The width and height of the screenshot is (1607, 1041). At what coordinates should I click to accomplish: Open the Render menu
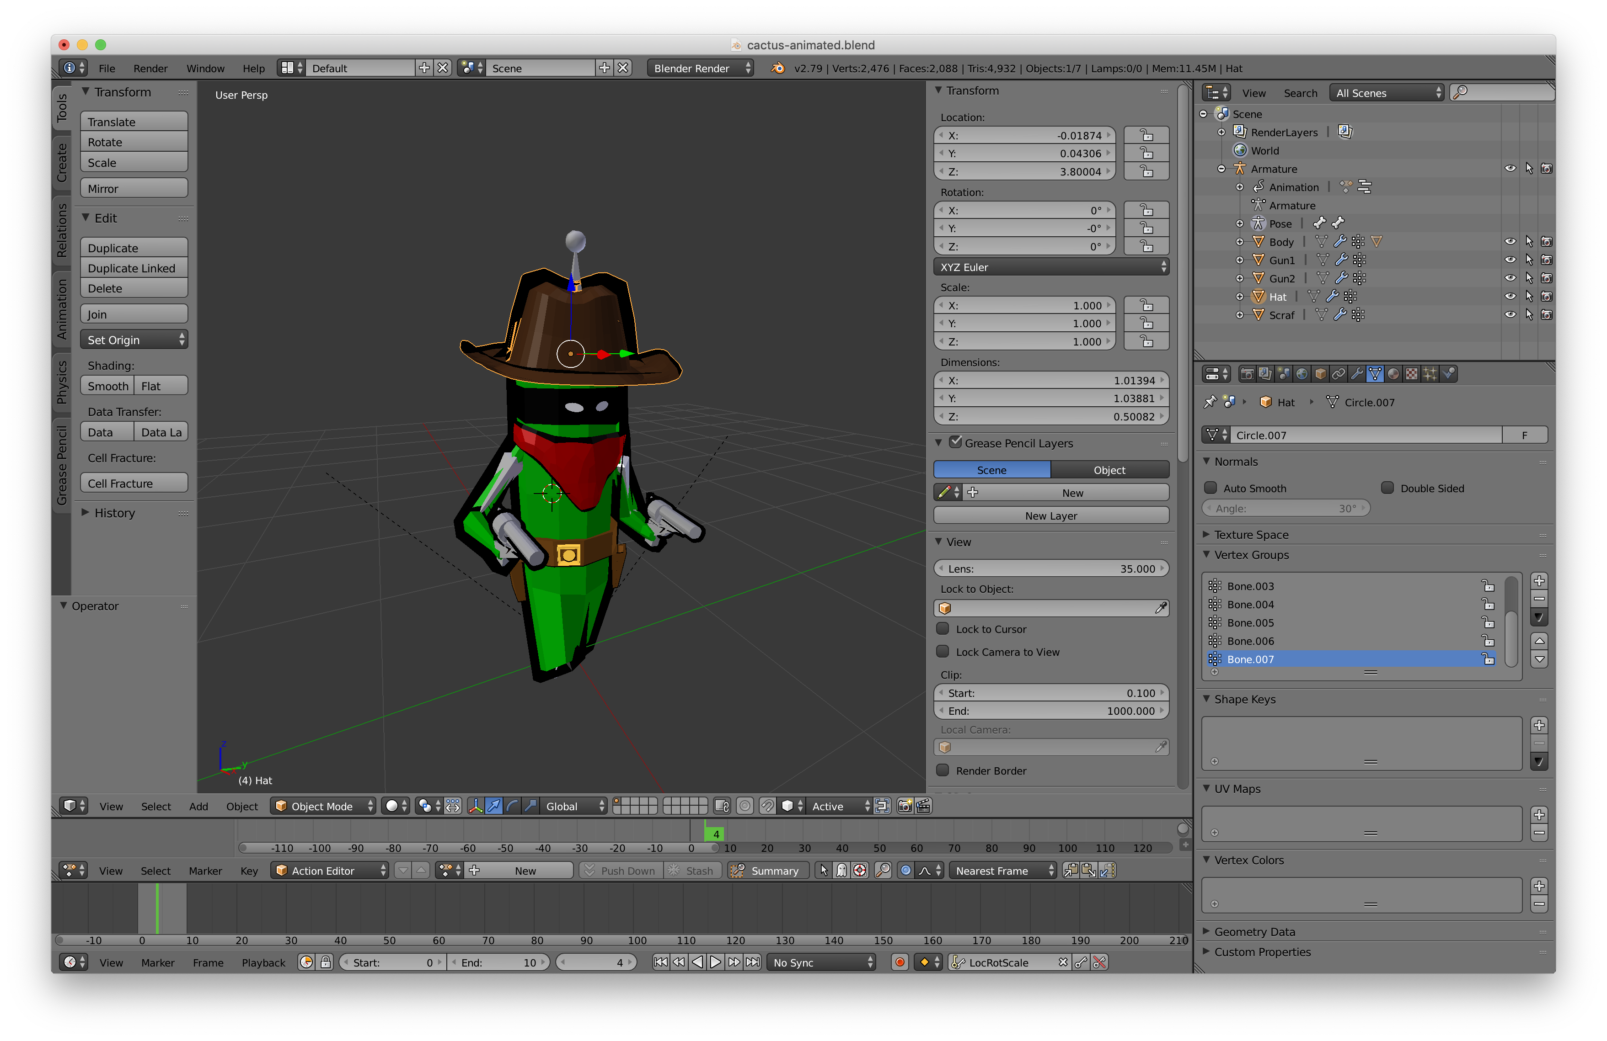[x=150, y=68]
